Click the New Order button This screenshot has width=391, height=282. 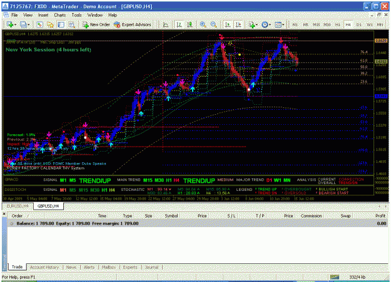pos(96,24)
